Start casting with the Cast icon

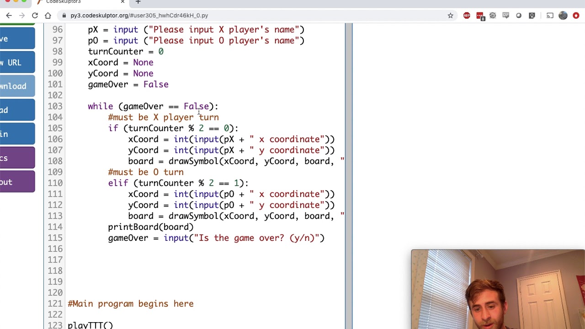pos(550,16)
